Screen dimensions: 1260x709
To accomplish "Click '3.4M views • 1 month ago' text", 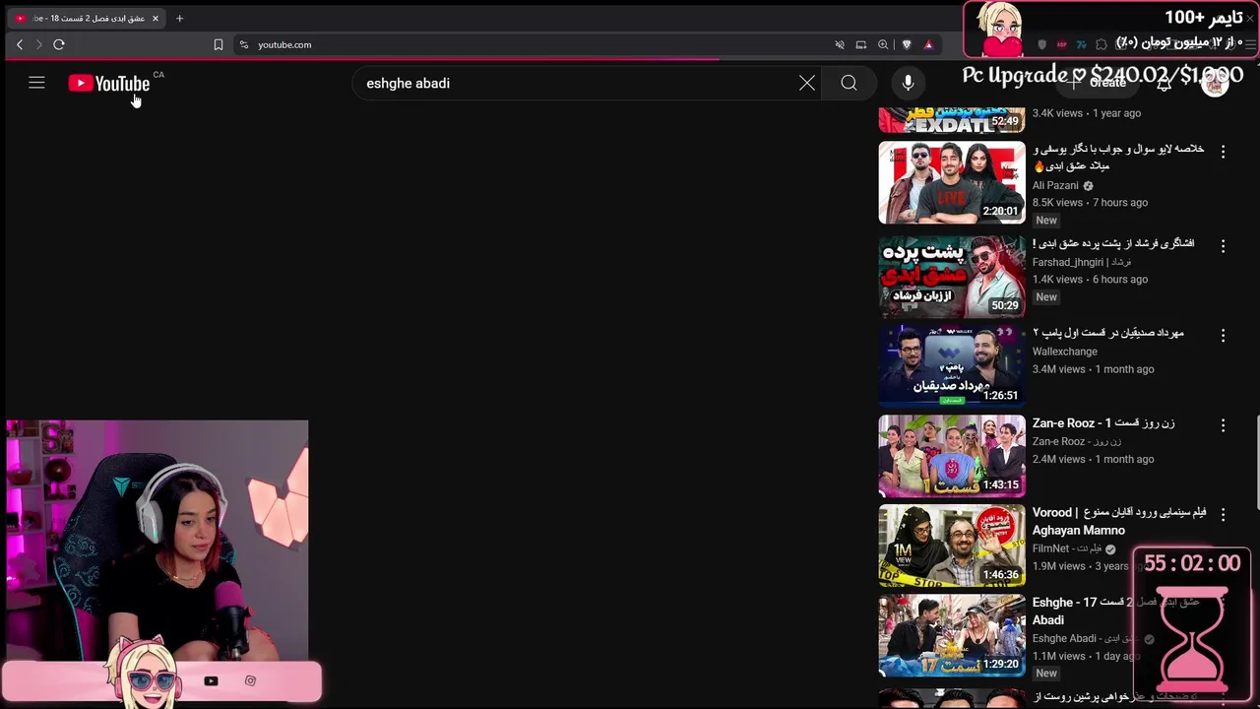I will pos(1093,369).
